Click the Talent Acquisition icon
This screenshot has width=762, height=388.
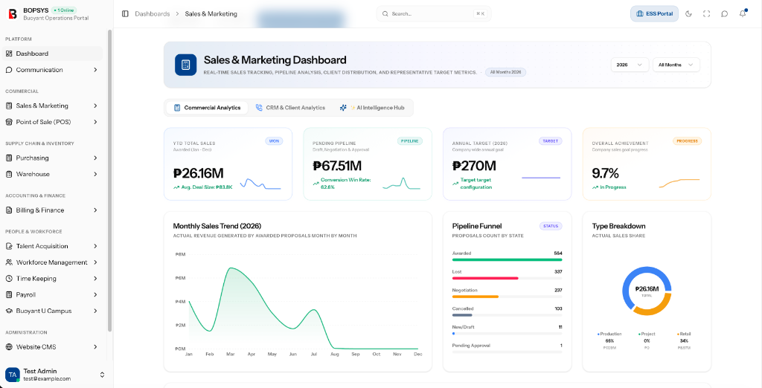tap(9, 246)
